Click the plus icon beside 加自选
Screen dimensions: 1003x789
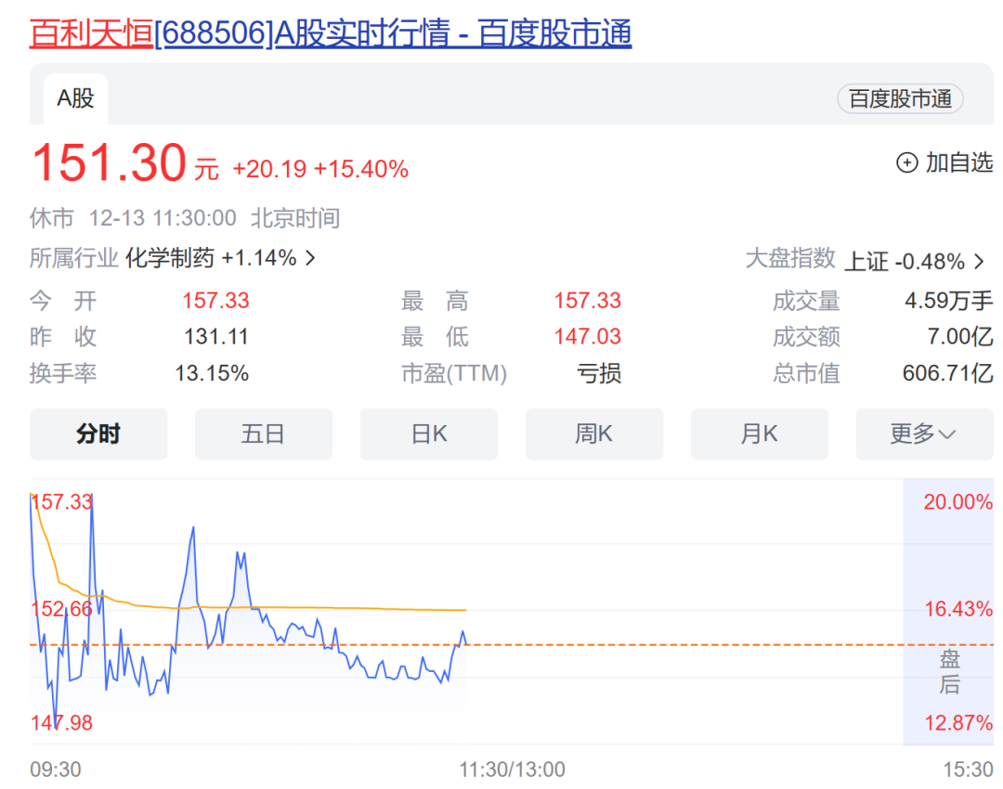tap(906, 163)
